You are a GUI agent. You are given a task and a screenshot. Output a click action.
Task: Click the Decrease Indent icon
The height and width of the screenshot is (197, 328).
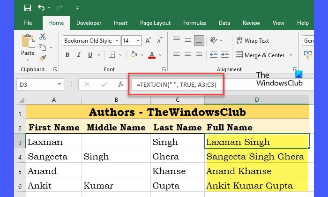pyautogui.click(x=214, y=55)
